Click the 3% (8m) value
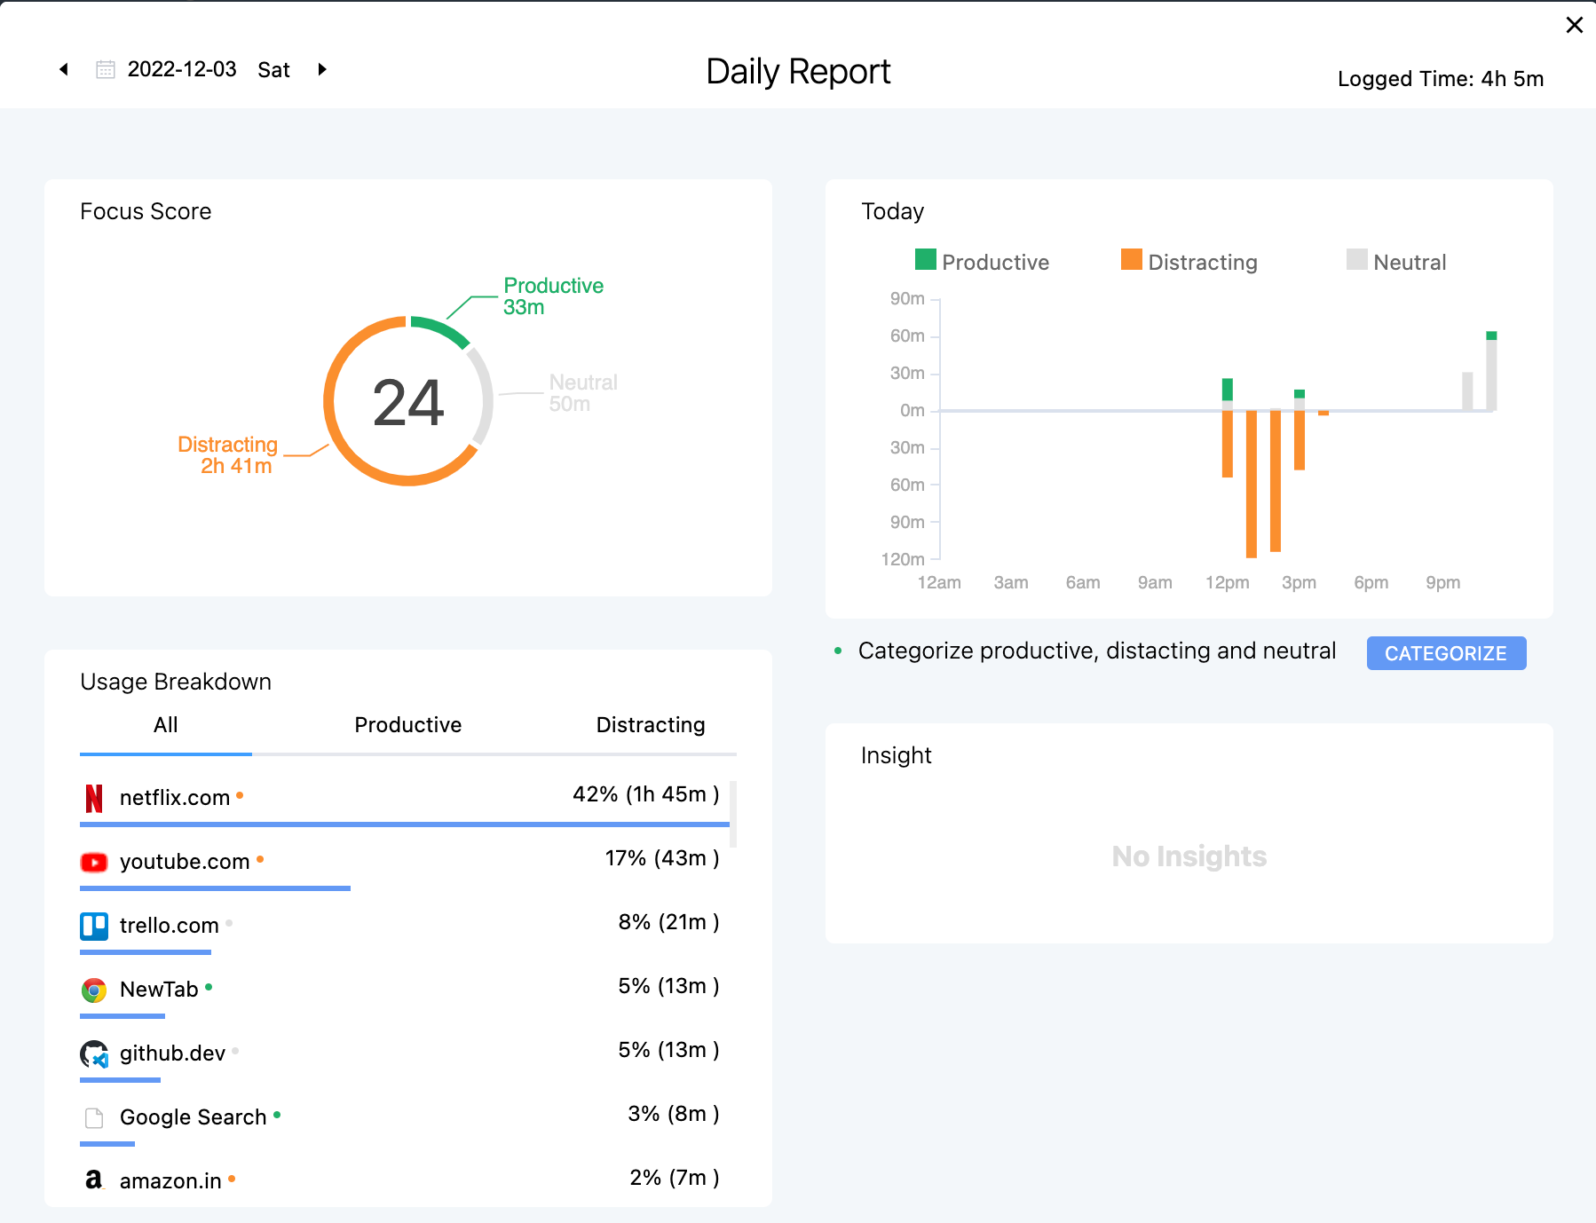This screenshot has height=1223, width=1596. pyautogui.click(x=674, y=1114)
